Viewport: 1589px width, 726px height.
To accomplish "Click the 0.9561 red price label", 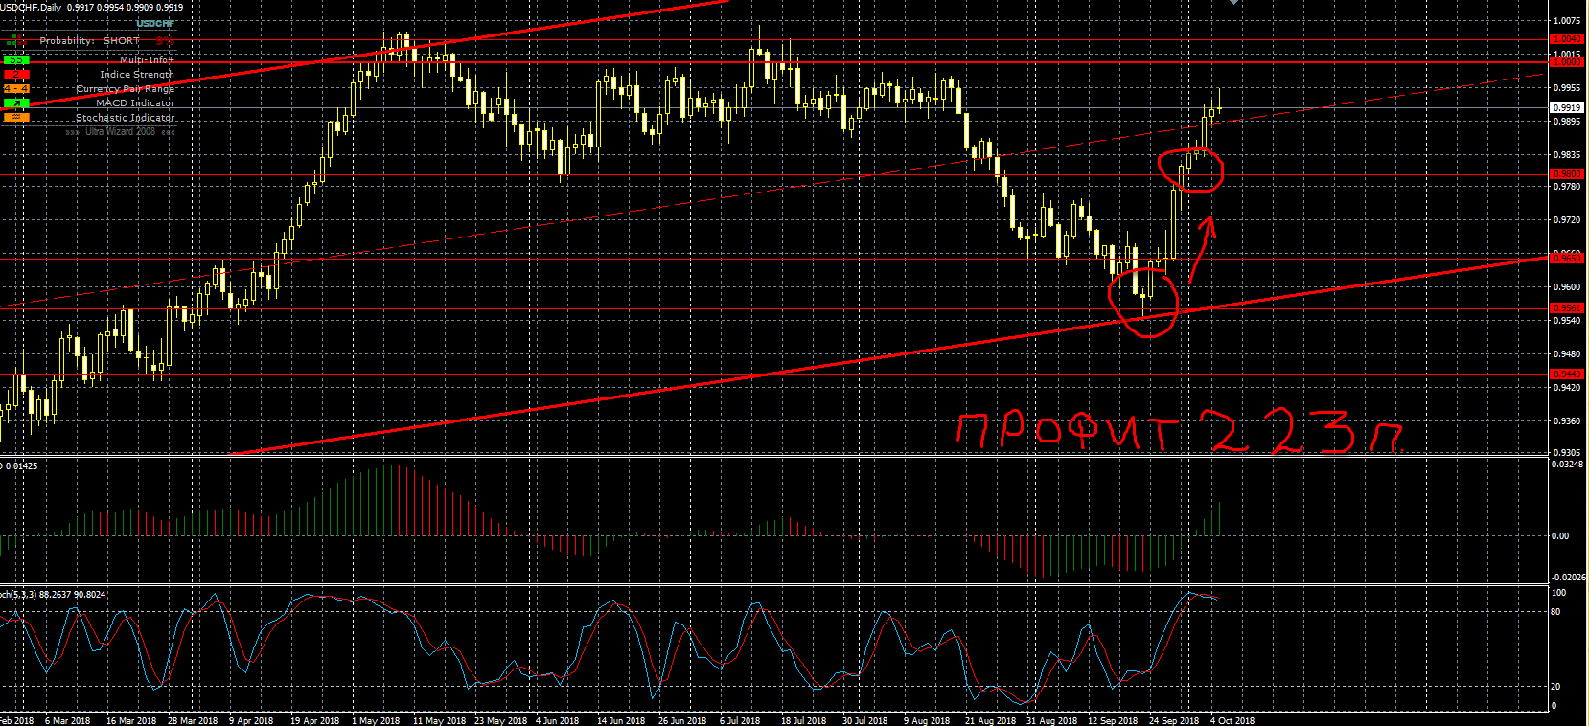I will tap(1567, 308).
